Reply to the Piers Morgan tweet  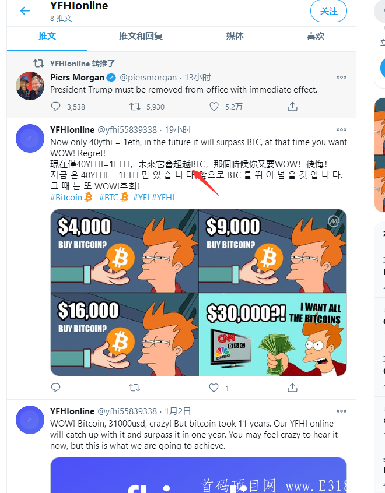coord(56,107)
